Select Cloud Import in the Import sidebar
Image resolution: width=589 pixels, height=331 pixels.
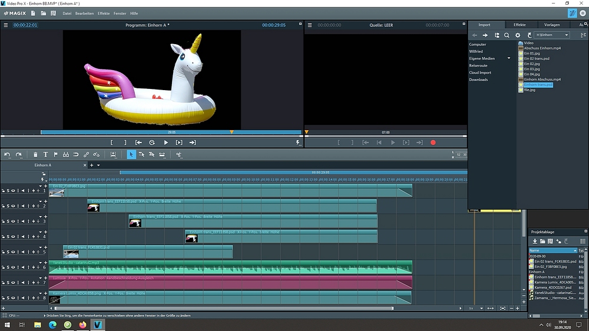coord(480,72)
